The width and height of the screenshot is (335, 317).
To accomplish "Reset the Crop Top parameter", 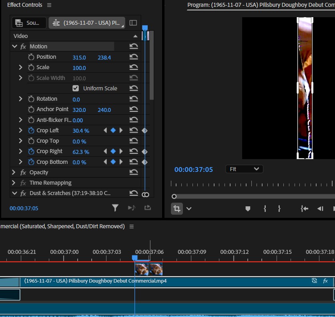I will point(134,141).
